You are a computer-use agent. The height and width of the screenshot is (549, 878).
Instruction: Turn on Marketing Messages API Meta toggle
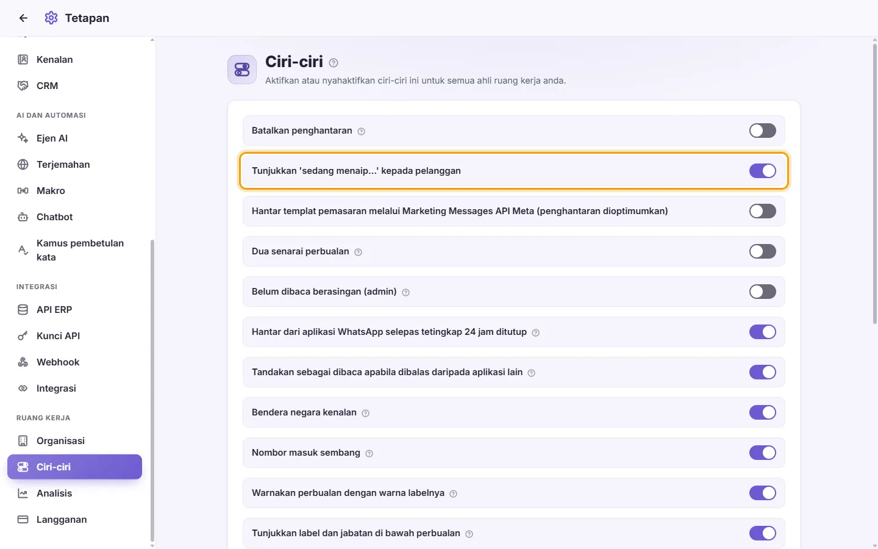pyautogui.click(x=762, y=211)
